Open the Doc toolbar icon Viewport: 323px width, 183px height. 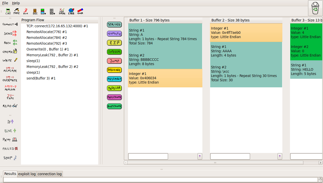(35, 11)
